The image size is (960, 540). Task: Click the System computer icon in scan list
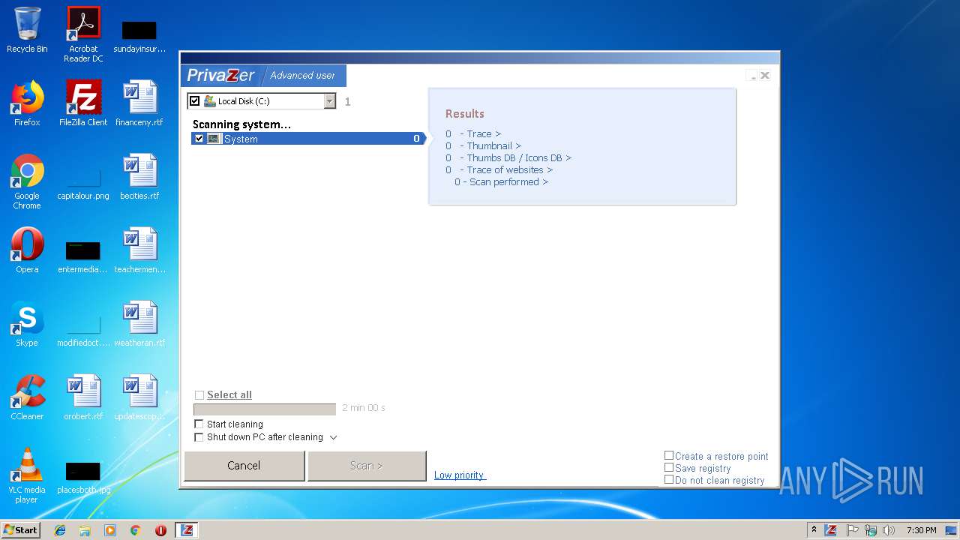click(x=214, y=139)
